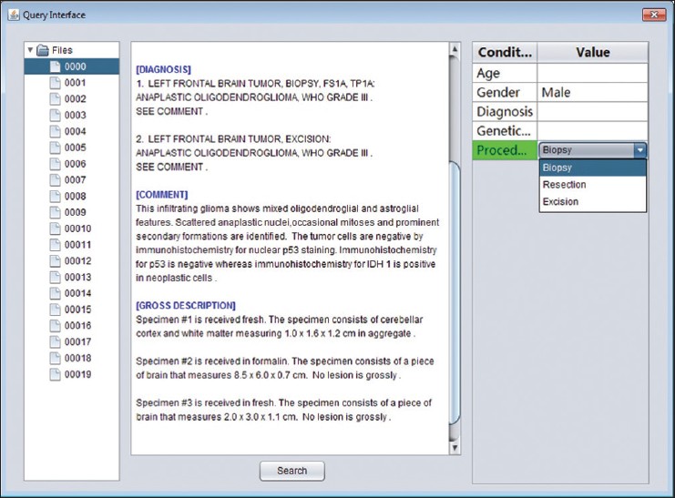This screenshot has height=498, width=675.
Task: Toggle the Procedure combo box arrow
Action: (x=639, y=150)
